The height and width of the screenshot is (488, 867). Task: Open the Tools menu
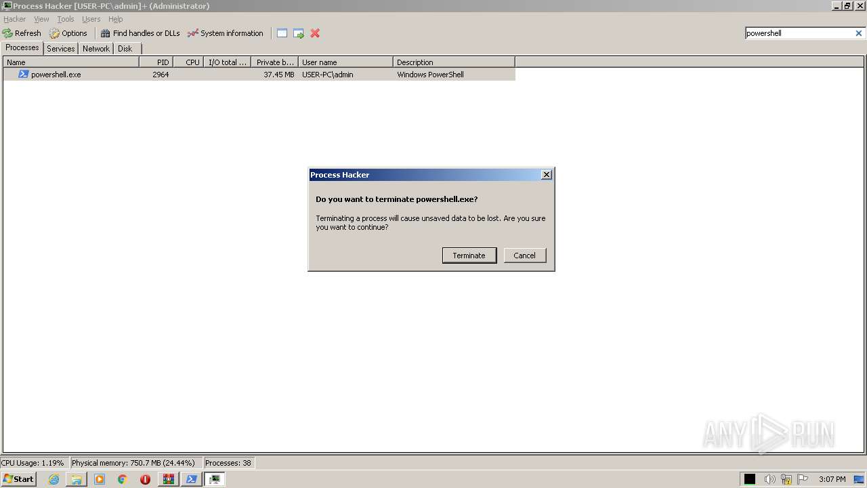(x=66, y=19)
